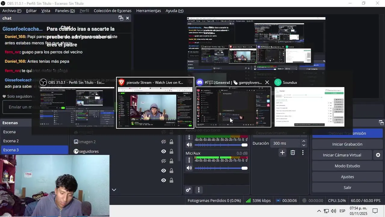Show the Imagen 2 source
The height and width of the screenshot is (217, 385).
pyautogui.click(x=164, y=142)
